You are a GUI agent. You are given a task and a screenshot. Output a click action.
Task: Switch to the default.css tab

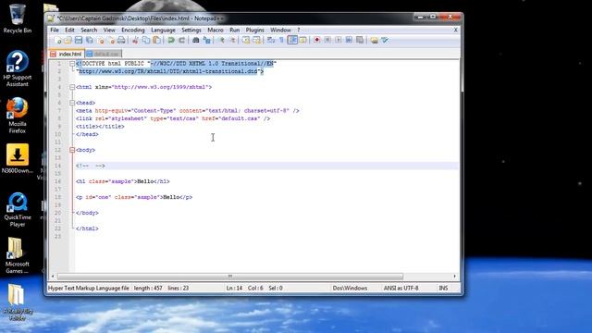point(103,54)
